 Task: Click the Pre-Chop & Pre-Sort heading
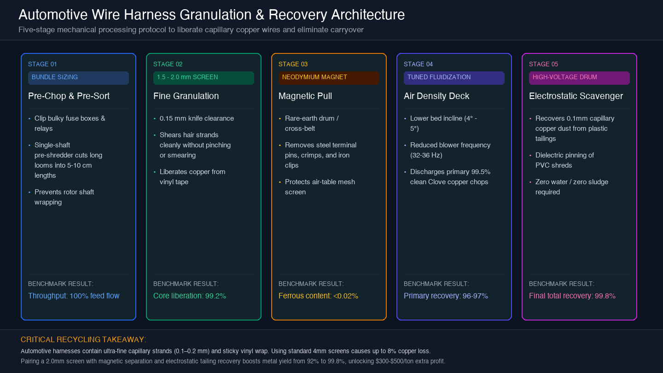pyautogui.click(x=69, y=96)
